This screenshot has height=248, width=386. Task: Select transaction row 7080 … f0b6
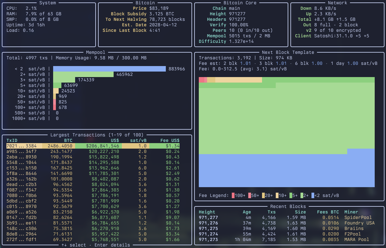pyautogui.click(x=93, y=195)
